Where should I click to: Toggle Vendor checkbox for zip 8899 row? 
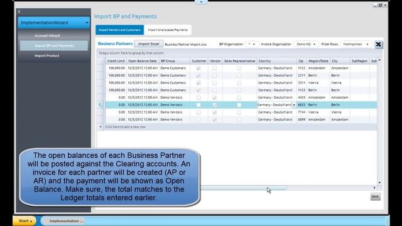pos(215,120)
